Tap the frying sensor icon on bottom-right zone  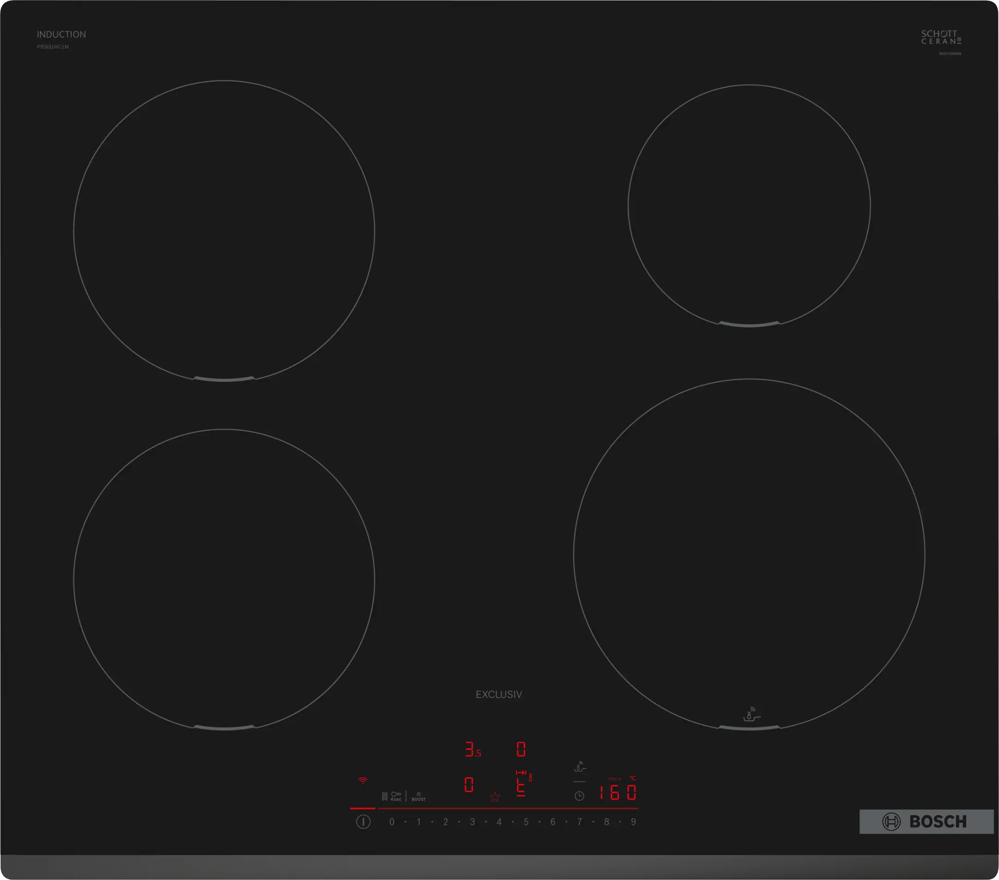coord(751,715)
